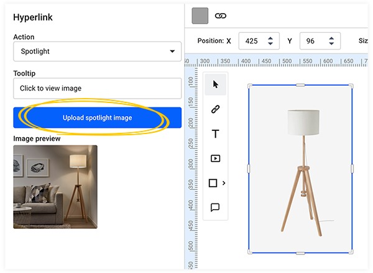Click the Tooltip label
The width and height of the screenshot is (373, 273).
[24, 73]
